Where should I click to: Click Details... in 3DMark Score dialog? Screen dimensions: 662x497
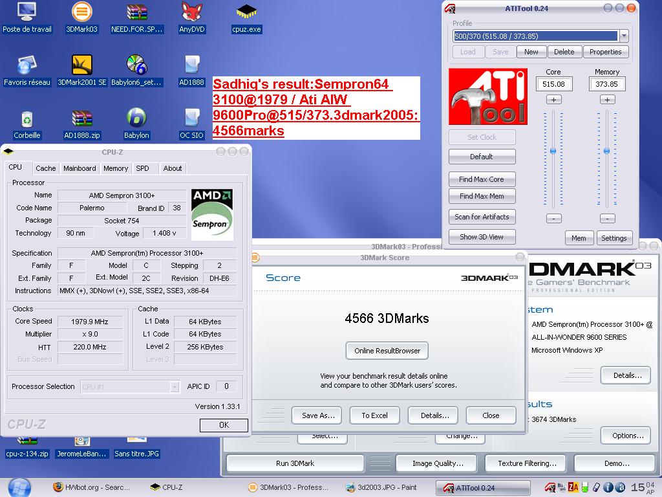(x=434, y=415)
